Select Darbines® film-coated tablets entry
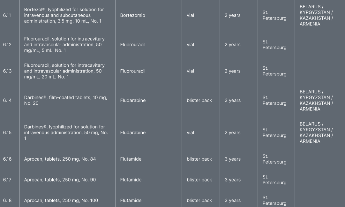The height and width of the screenshot is (207, 345). click(65, 101)
